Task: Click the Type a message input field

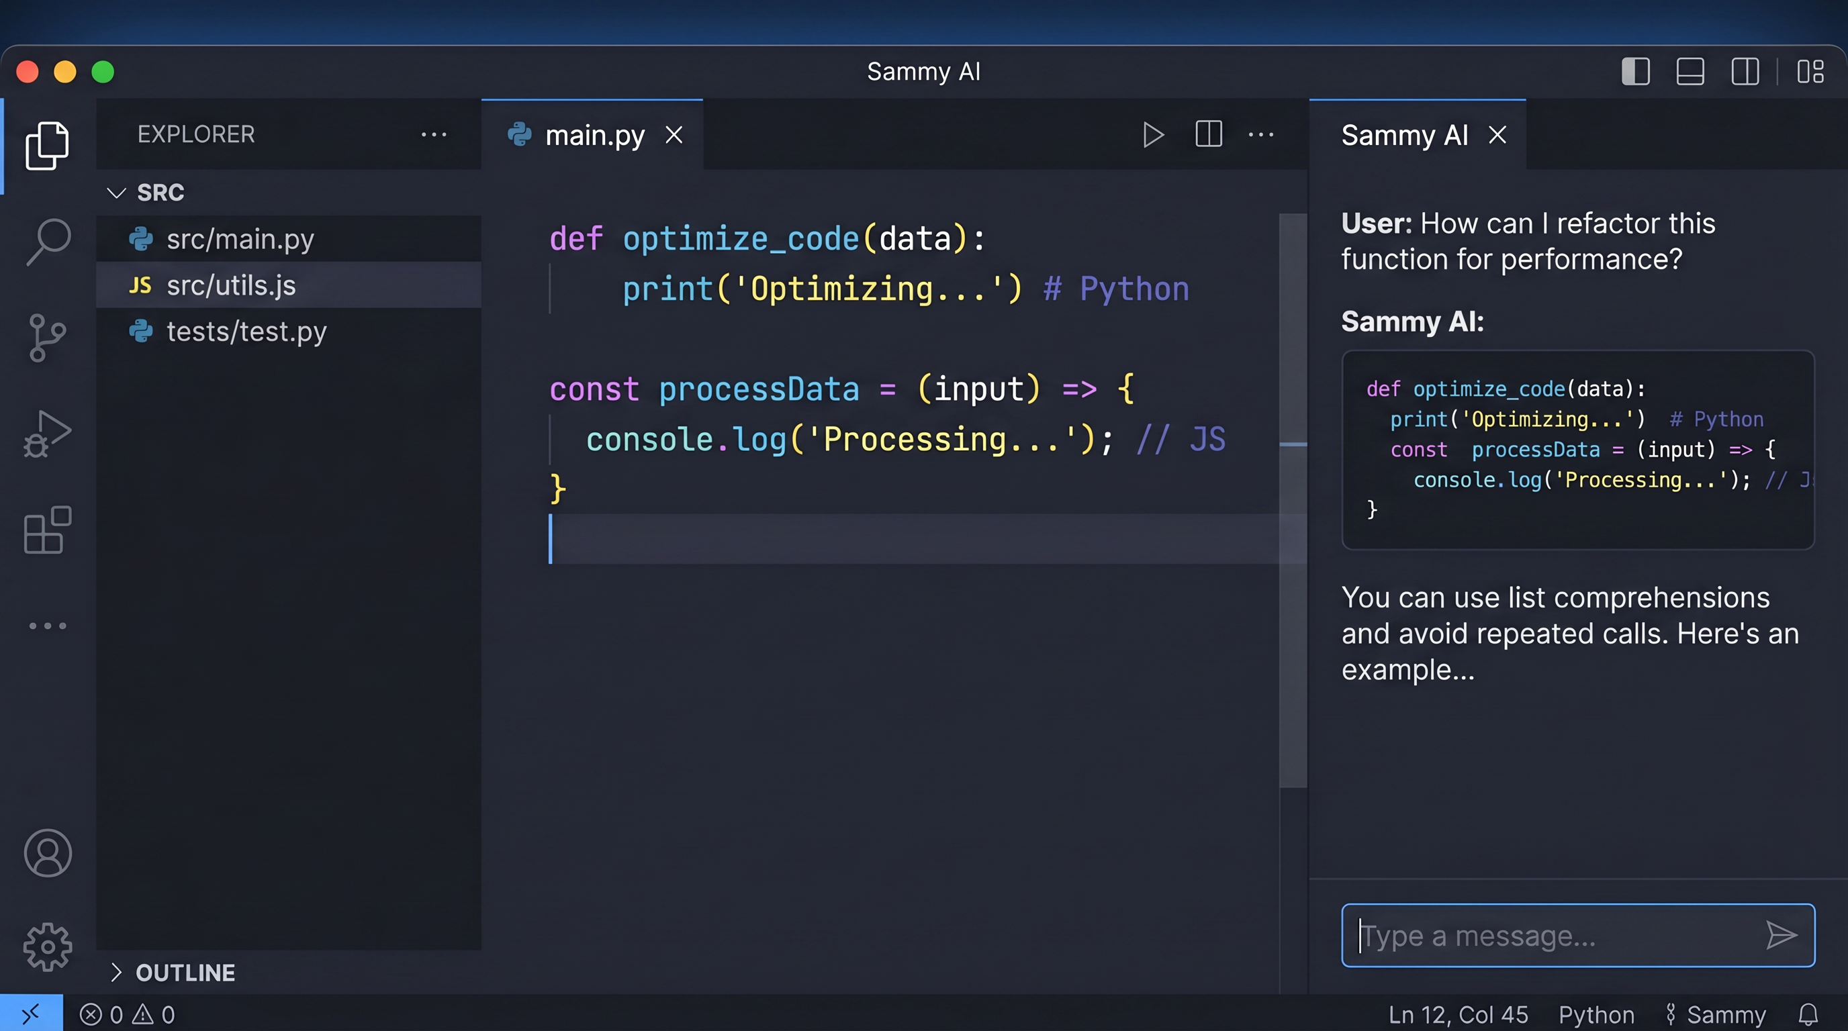Action: tap(1542, 935)
